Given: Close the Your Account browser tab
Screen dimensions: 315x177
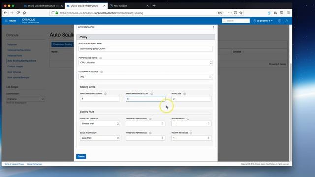Looking at the screenshot, I should coord(148,6).
